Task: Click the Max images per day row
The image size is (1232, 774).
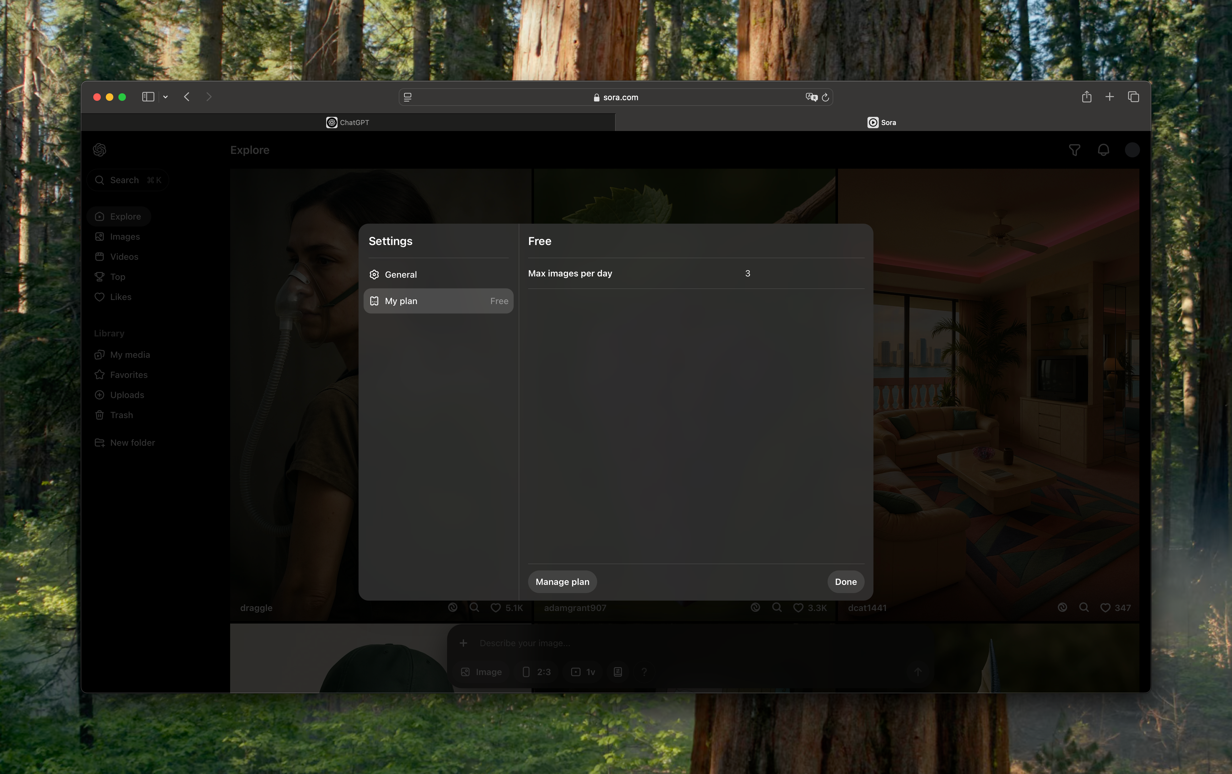Action: pyautogui.click(x=696, y=273)
